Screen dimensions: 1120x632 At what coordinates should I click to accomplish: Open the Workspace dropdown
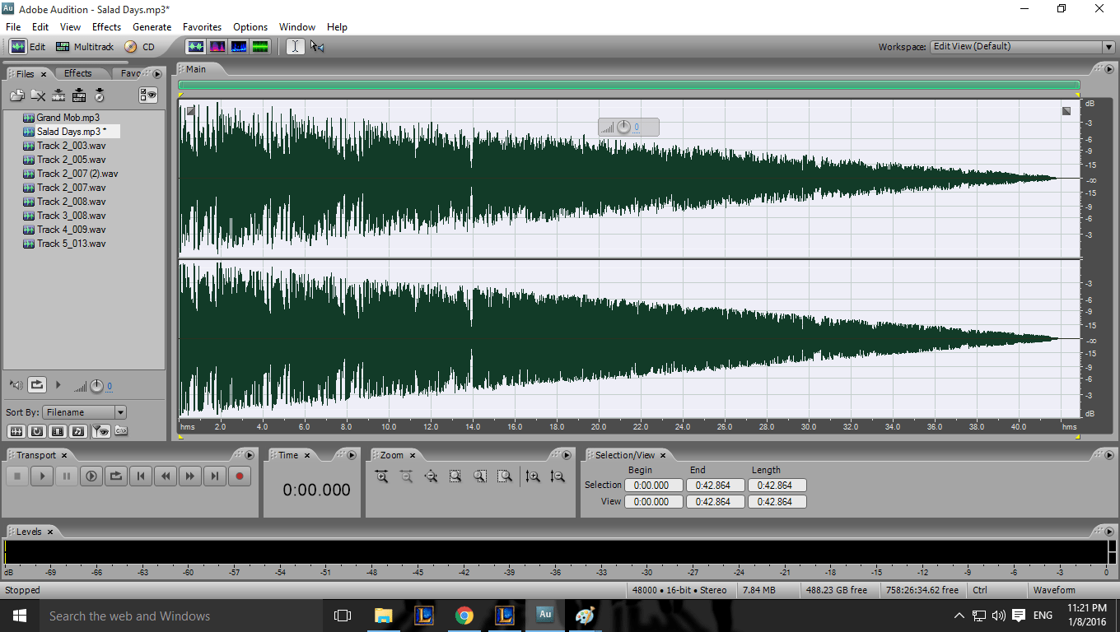[1021, 47]
